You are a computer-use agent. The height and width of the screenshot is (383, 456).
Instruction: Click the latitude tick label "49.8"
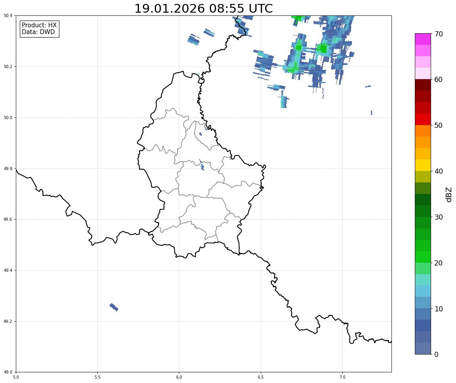(x=8, y=169)
